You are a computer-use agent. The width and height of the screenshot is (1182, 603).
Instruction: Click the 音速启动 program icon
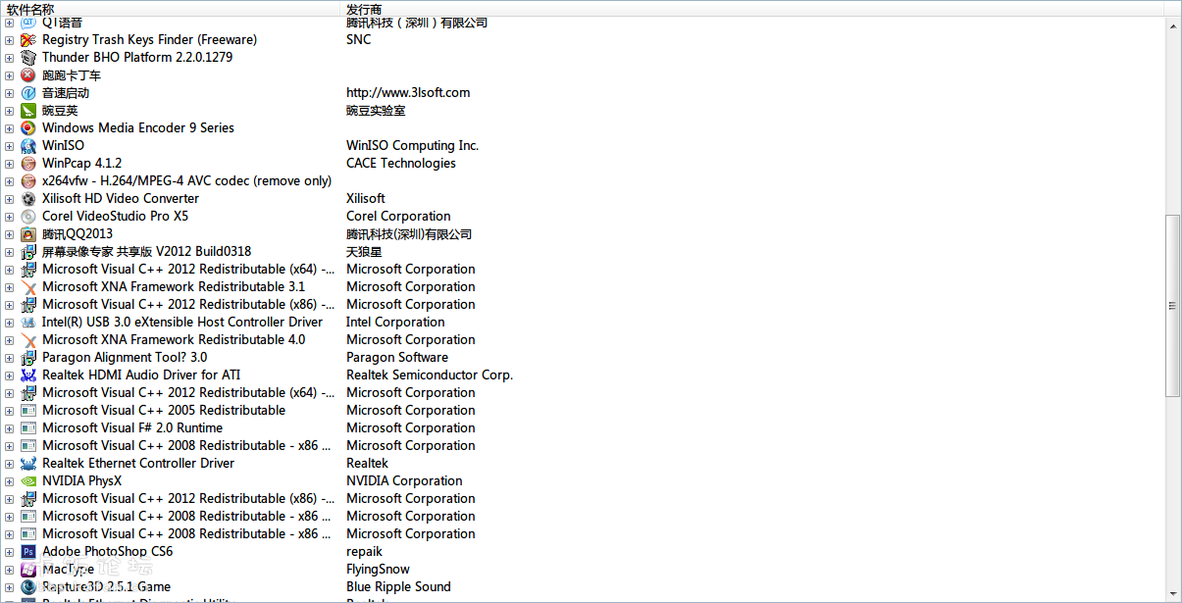click(28, 93)
